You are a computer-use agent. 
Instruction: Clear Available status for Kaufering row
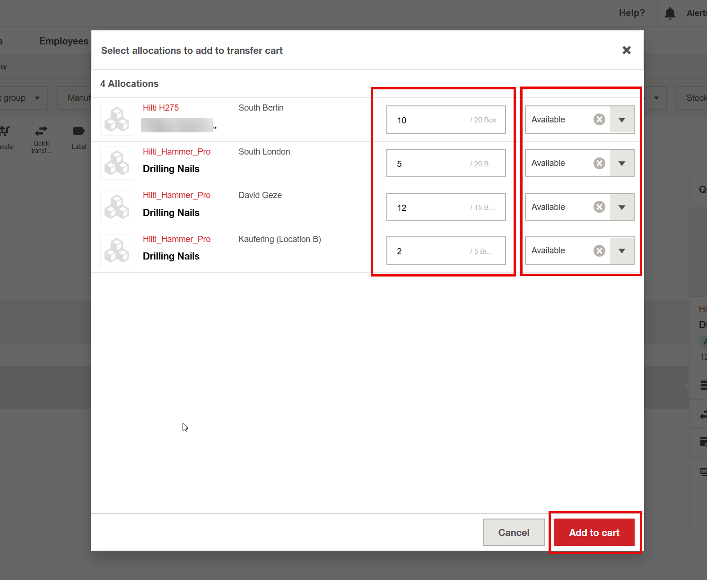(x=599, y=251)
